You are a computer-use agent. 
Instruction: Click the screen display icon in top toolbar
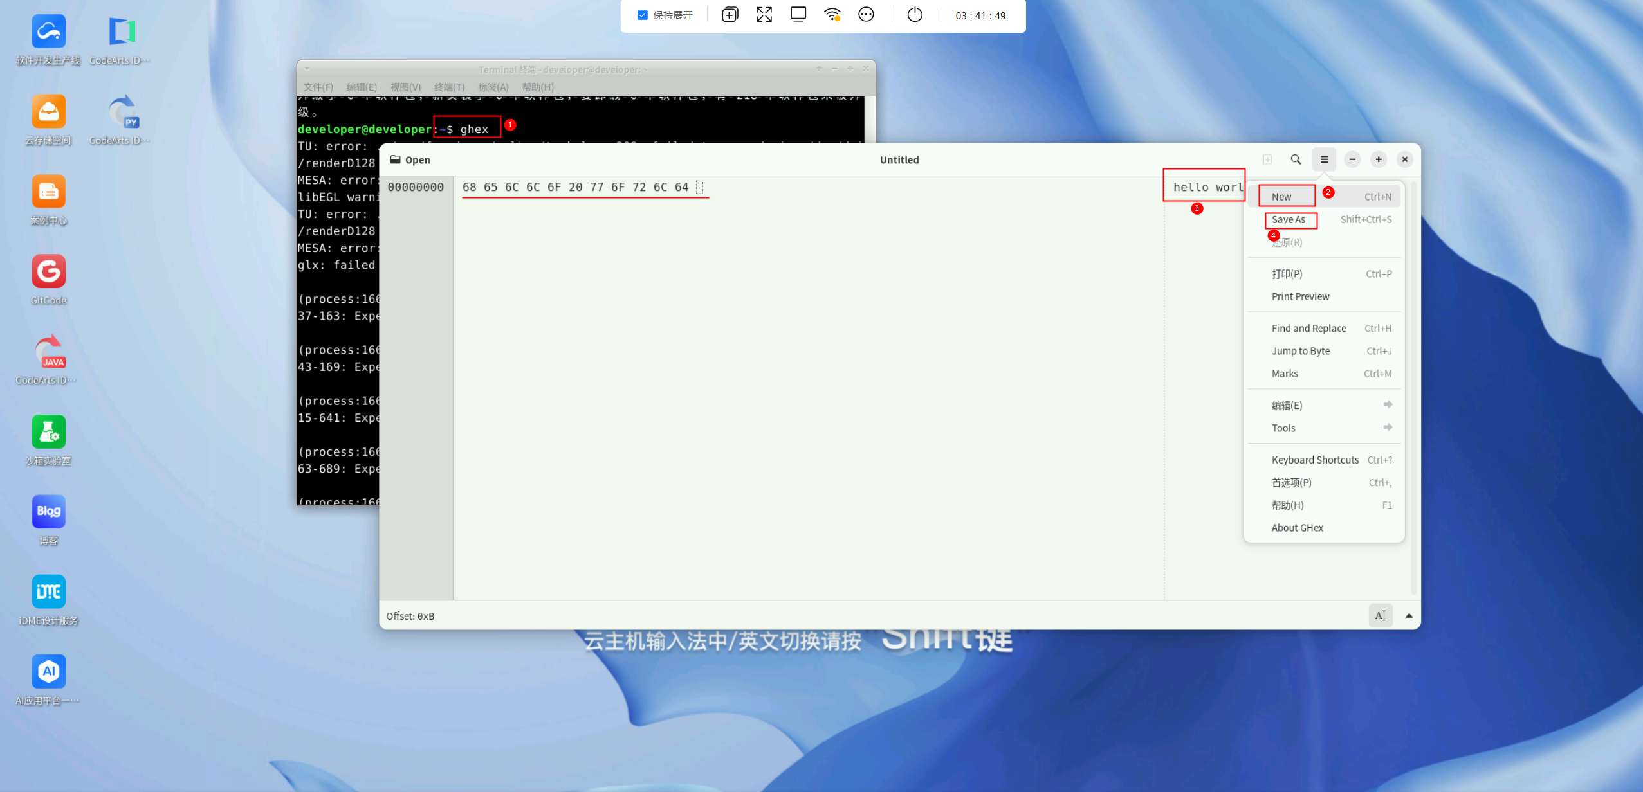click(x=798, y=15)
